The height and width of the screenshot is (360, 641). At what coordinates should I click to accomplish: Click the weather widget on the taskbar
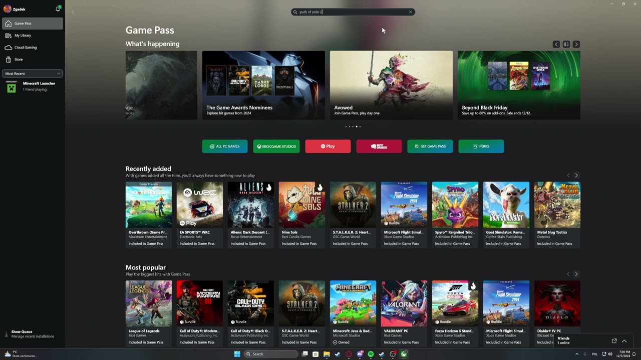[21, 354]
